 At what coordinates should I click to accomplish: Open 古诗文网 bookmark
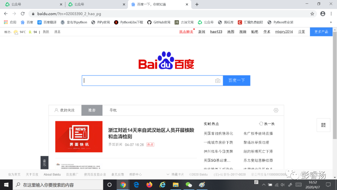pos(184,22)
